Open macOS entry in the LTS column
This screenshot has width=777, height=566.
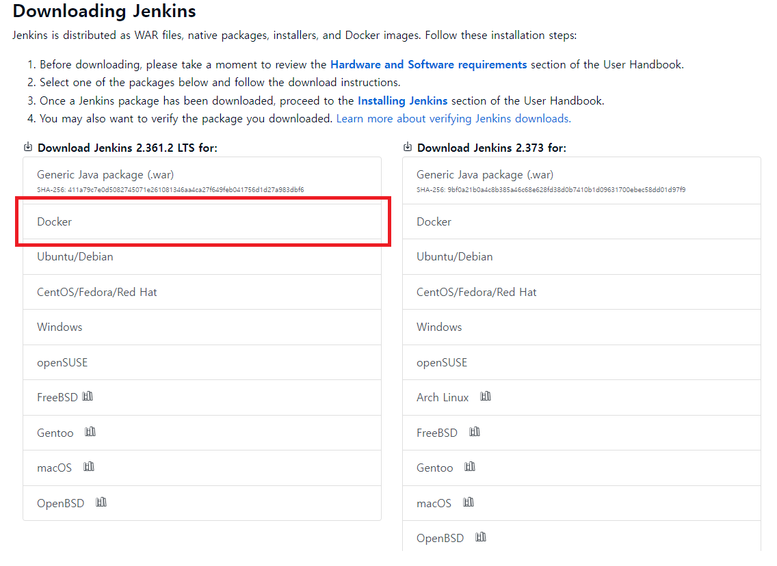click(x=202, y=468)
